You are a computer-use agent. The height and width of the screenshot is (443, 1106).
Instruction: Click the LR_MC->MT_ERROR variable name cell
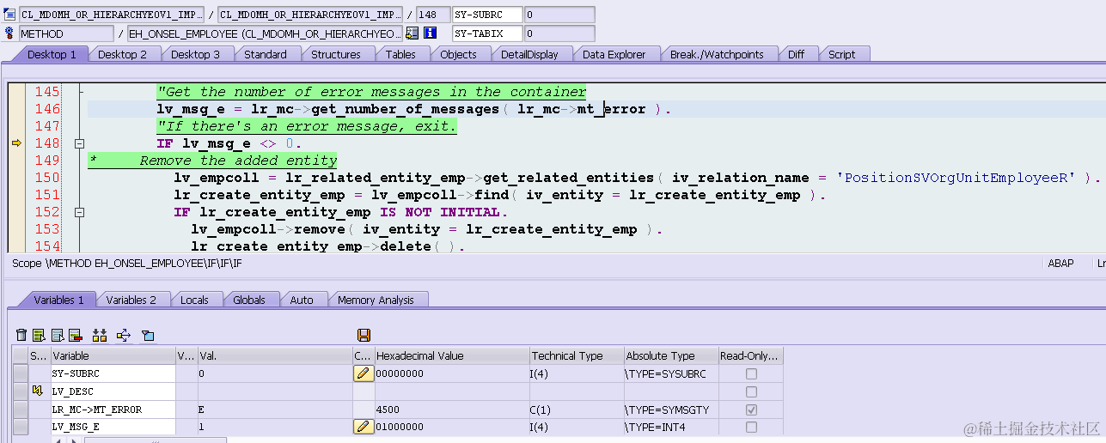[113, 410]
